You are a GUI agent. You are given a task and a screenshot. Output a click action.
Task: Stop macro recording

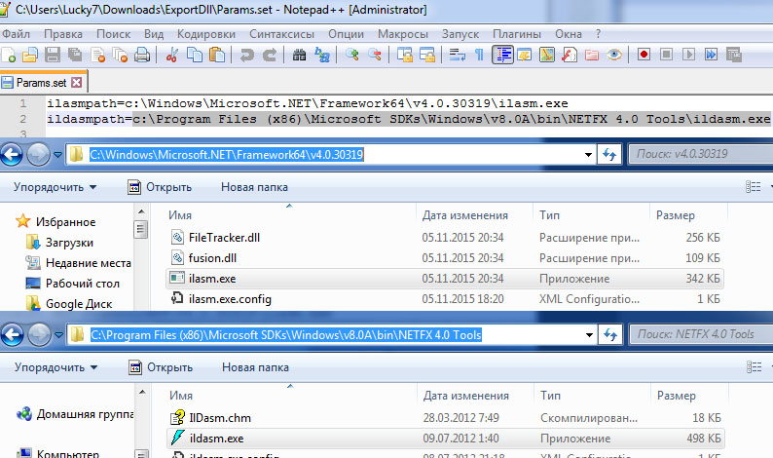point(666,55)
